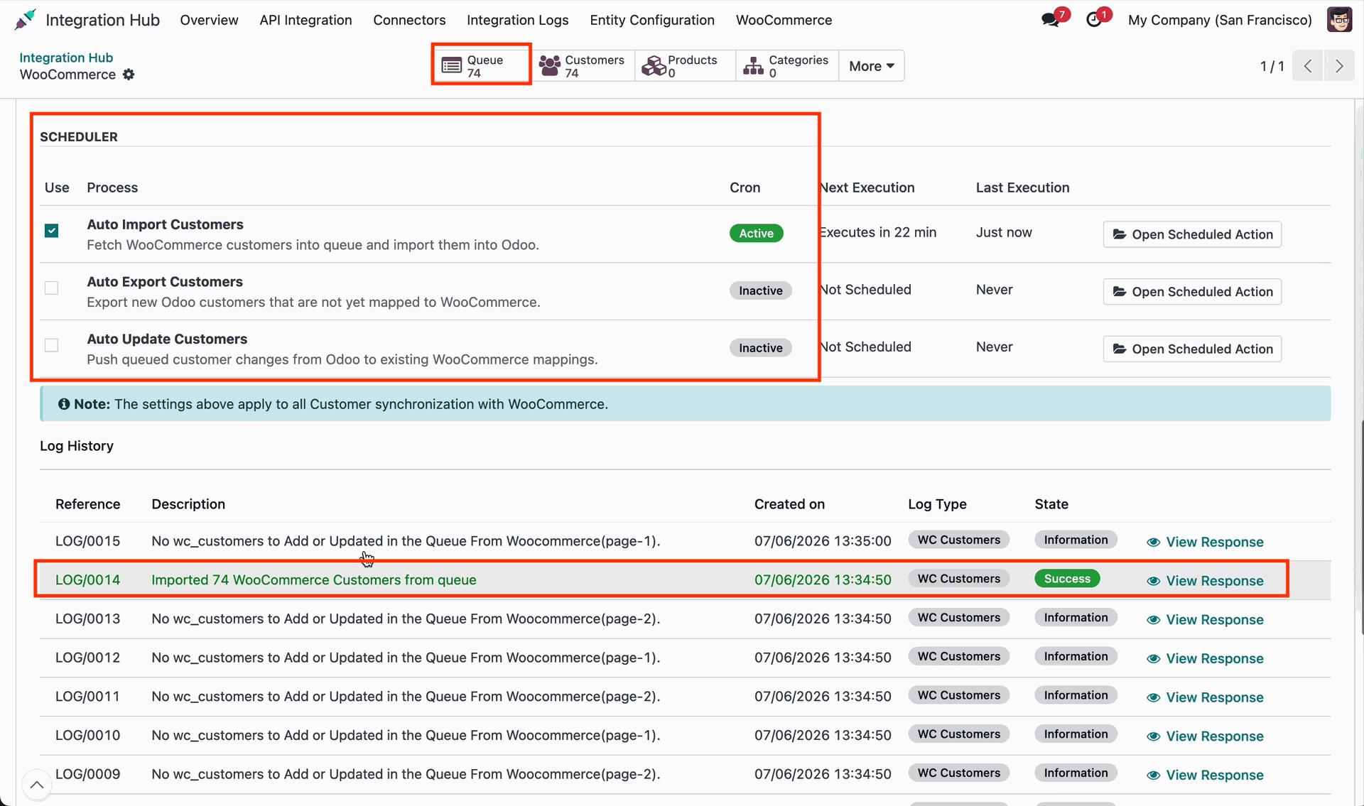Click the scroll-to-top arrow button

click(x=37, y=785)
